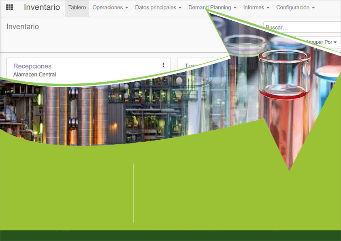Expand the Demand Planning menu
The height and width of the screenshot is (241, 341).
[x=212, y=7]
